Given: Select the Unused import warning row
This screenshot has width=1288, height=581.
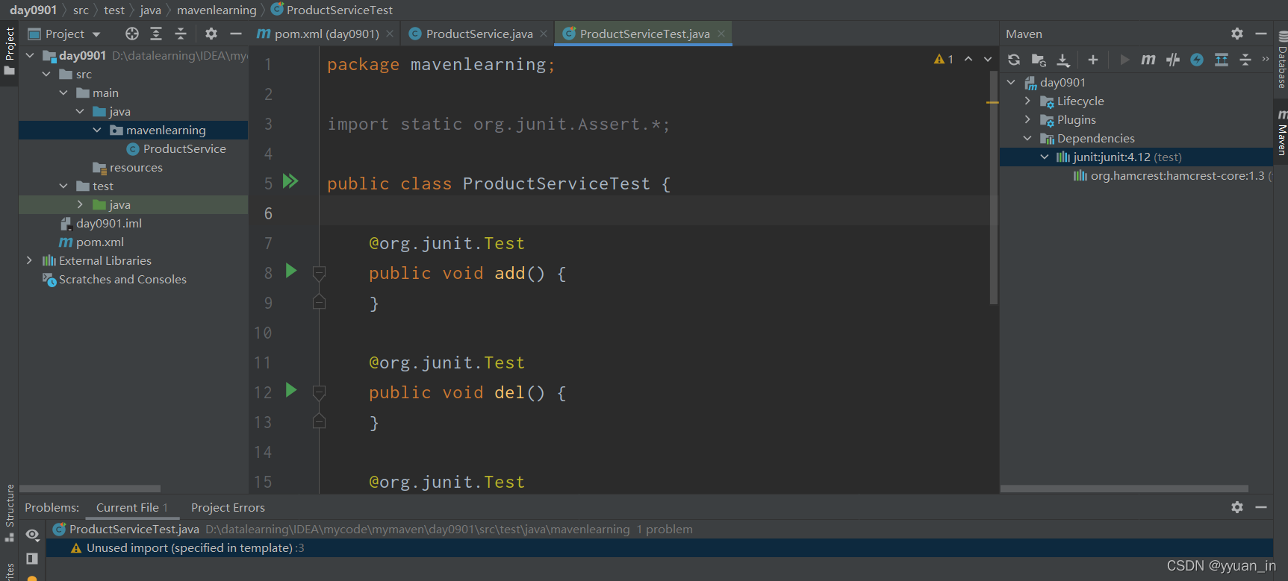Looking at the screenshot, I should (659, 547).
